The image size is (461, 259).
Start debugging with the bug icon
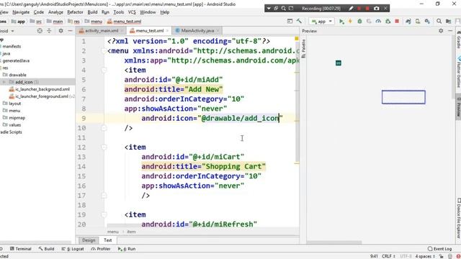(x=359, y=22)
